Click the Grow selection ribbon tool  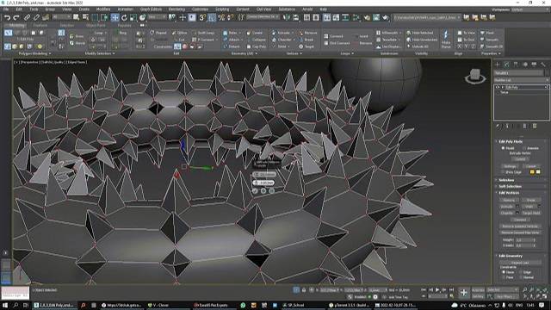77,36
